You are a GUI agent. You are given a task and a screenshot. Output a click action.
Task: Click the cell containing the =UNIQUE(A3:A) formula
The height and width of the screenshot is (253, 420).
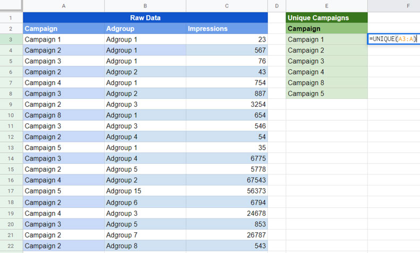pyautogui.click(x=393, y=39)
